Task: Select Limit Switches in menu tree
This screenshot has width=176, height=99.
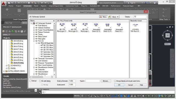Action: [x=43, y=61]
